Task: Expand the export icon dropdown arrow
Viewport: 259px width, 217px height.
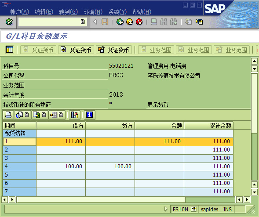Action: point(44,115)
